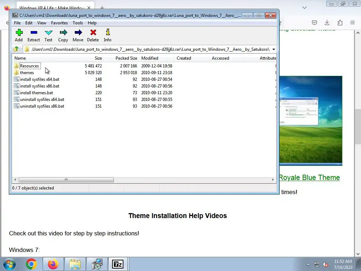This screenshot has width=361, height=271.
Task: Switch to Firefox in the taskbar
Action: pyautogui.click(x=53, y=264)
